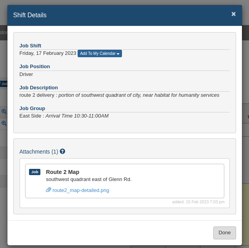
Task: Click the Done button
Action: [x=225, y=233]
